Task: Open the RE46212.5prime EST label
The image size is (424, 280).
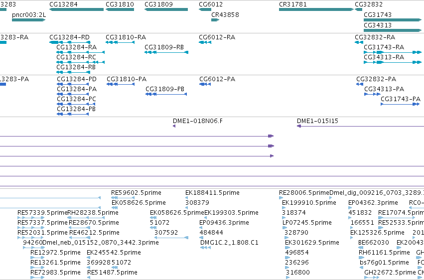Action: 94,233
